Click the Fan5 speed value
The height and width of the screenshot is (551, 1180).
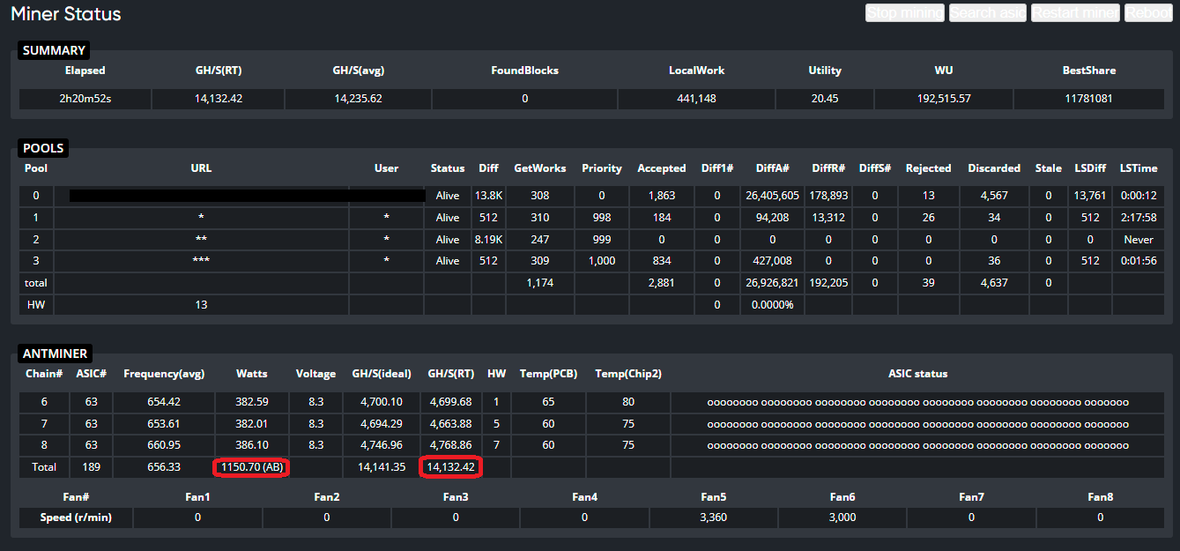point(713,517)
